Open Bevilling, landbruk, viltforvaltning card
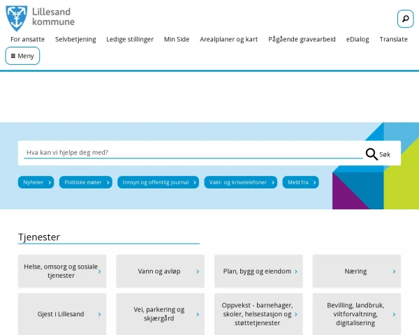This screenshot has width=419, height=335. tap(357, 314)
